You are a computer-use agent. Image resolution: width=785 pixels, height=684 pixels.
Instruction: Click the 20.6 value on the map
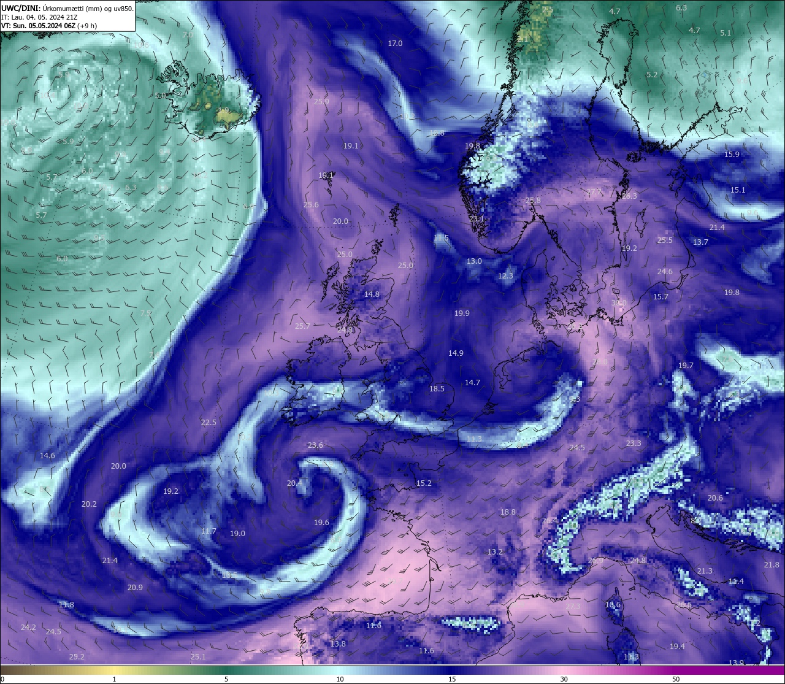point(715,498)
